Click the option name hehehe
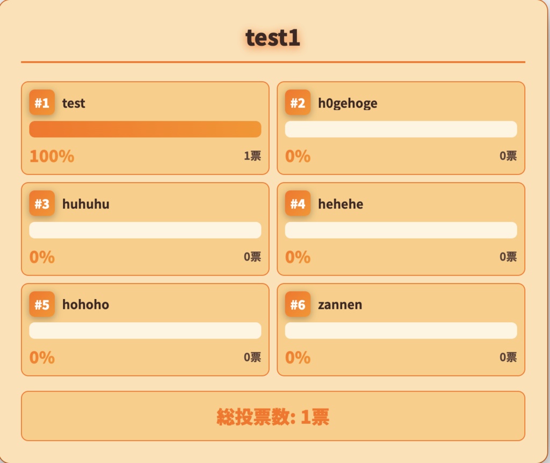 click(x=341, y=204)
